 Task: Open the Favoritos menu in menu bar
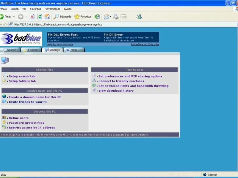(35, 9)
